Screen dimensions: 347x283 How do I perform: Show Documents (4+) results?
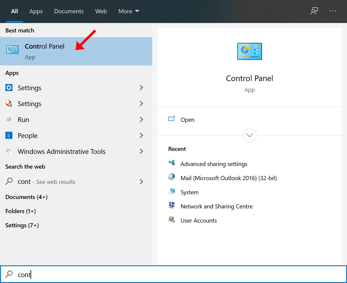tap(27, 197)
